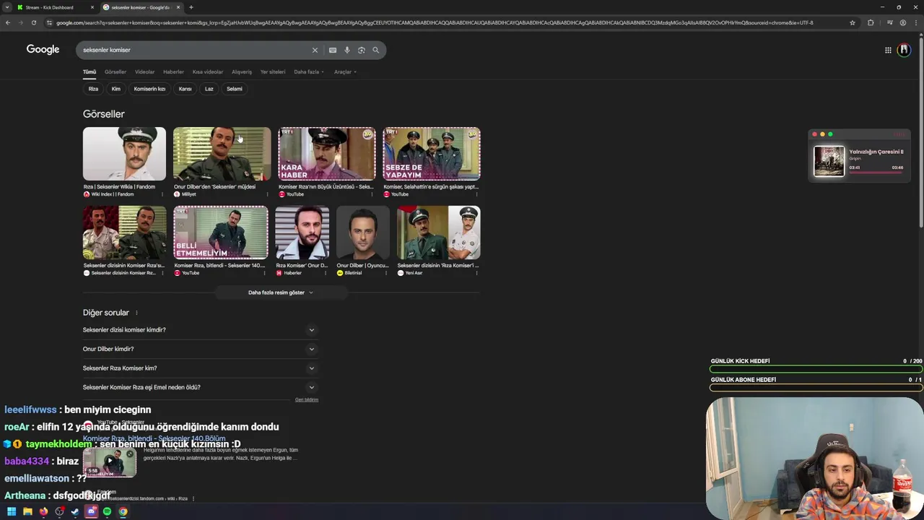This screenshot has height=520, width=924.
Task: Search by image with the Google Lens icon
Action: pyautogui.click(x=362, y=50)
